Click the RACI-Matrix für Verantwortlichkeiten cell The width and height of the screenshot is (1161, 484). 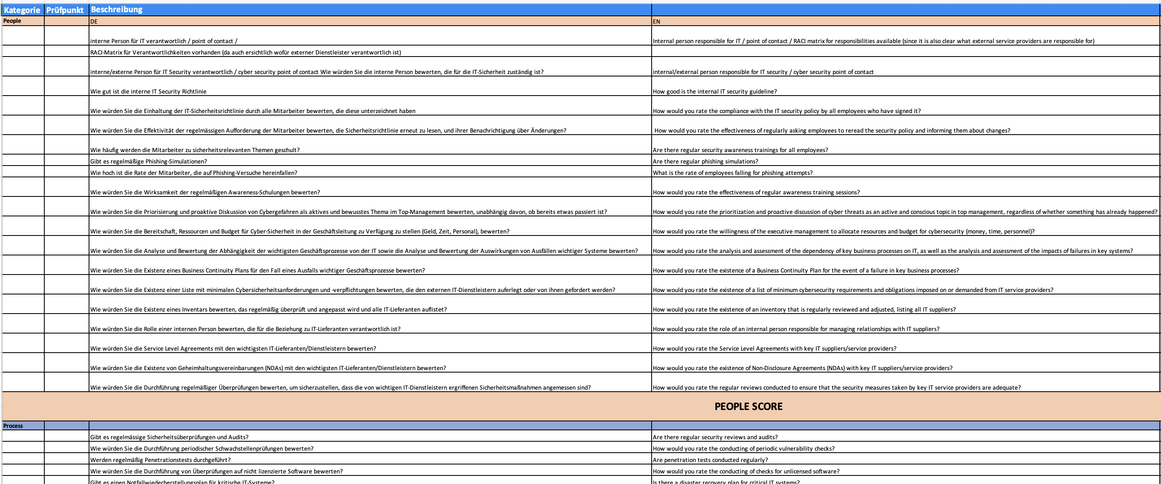click(x=245, y=52)
